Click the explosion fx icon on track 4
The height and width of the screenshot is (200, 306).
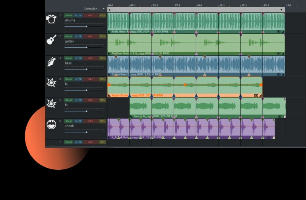(51, 82)
